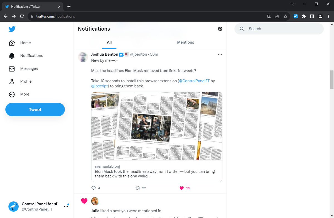This screenshot has width=334, height=218.
Task: Open the Chrome three-dot menu
Action: [x=328, y=16]
